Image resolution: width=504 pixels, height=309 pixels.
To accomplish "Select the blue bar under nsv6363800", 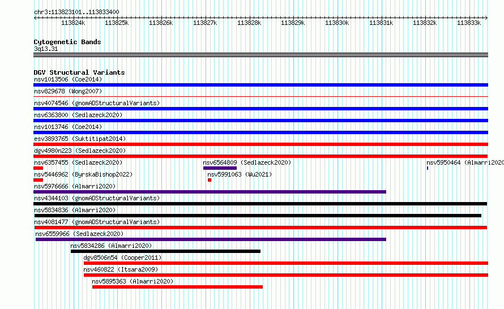I will pyautogui.click(x=260, y=121).
